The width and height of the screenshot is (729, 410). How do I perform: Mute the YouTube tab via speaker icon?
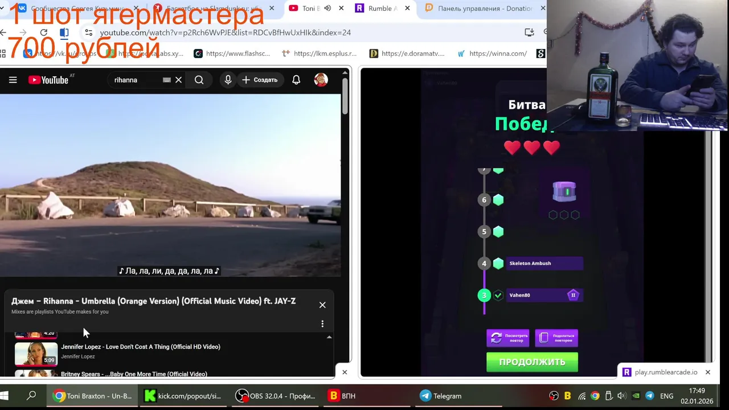327,9
